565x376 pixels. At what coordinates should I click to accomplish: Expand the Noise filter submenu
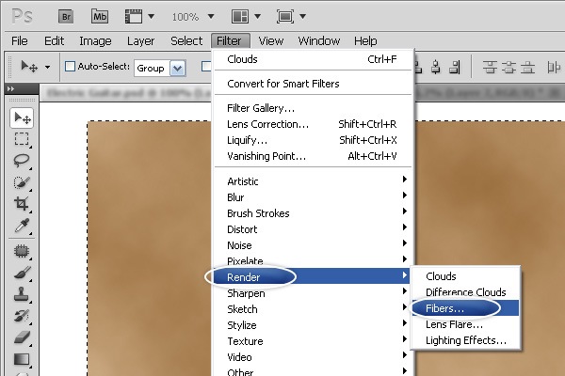314,245
